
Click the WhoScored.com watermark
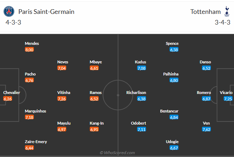pyautogui.click(x=117, y=153)
